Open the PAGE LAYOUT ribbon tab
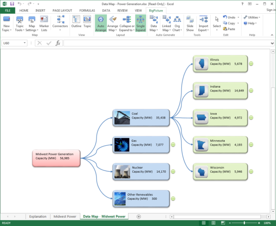The image size is (276, 226). click(x=62, y=10)
